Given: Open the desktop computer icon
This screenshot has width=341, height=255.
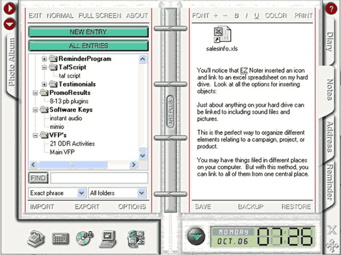Looking at the screenshot, I should point(108,239).
